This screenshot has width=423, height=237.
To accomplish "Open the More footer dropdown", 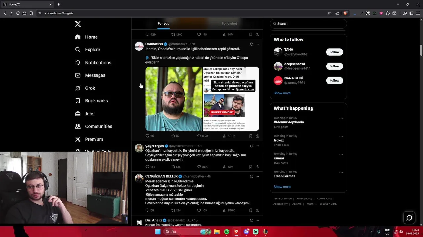I will coord(311,204).
